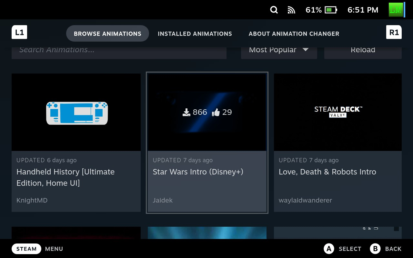Click the thumbs-up likes icon on Star Wars card
Viewport: 413px width, 258px height.
click(216, 112)
